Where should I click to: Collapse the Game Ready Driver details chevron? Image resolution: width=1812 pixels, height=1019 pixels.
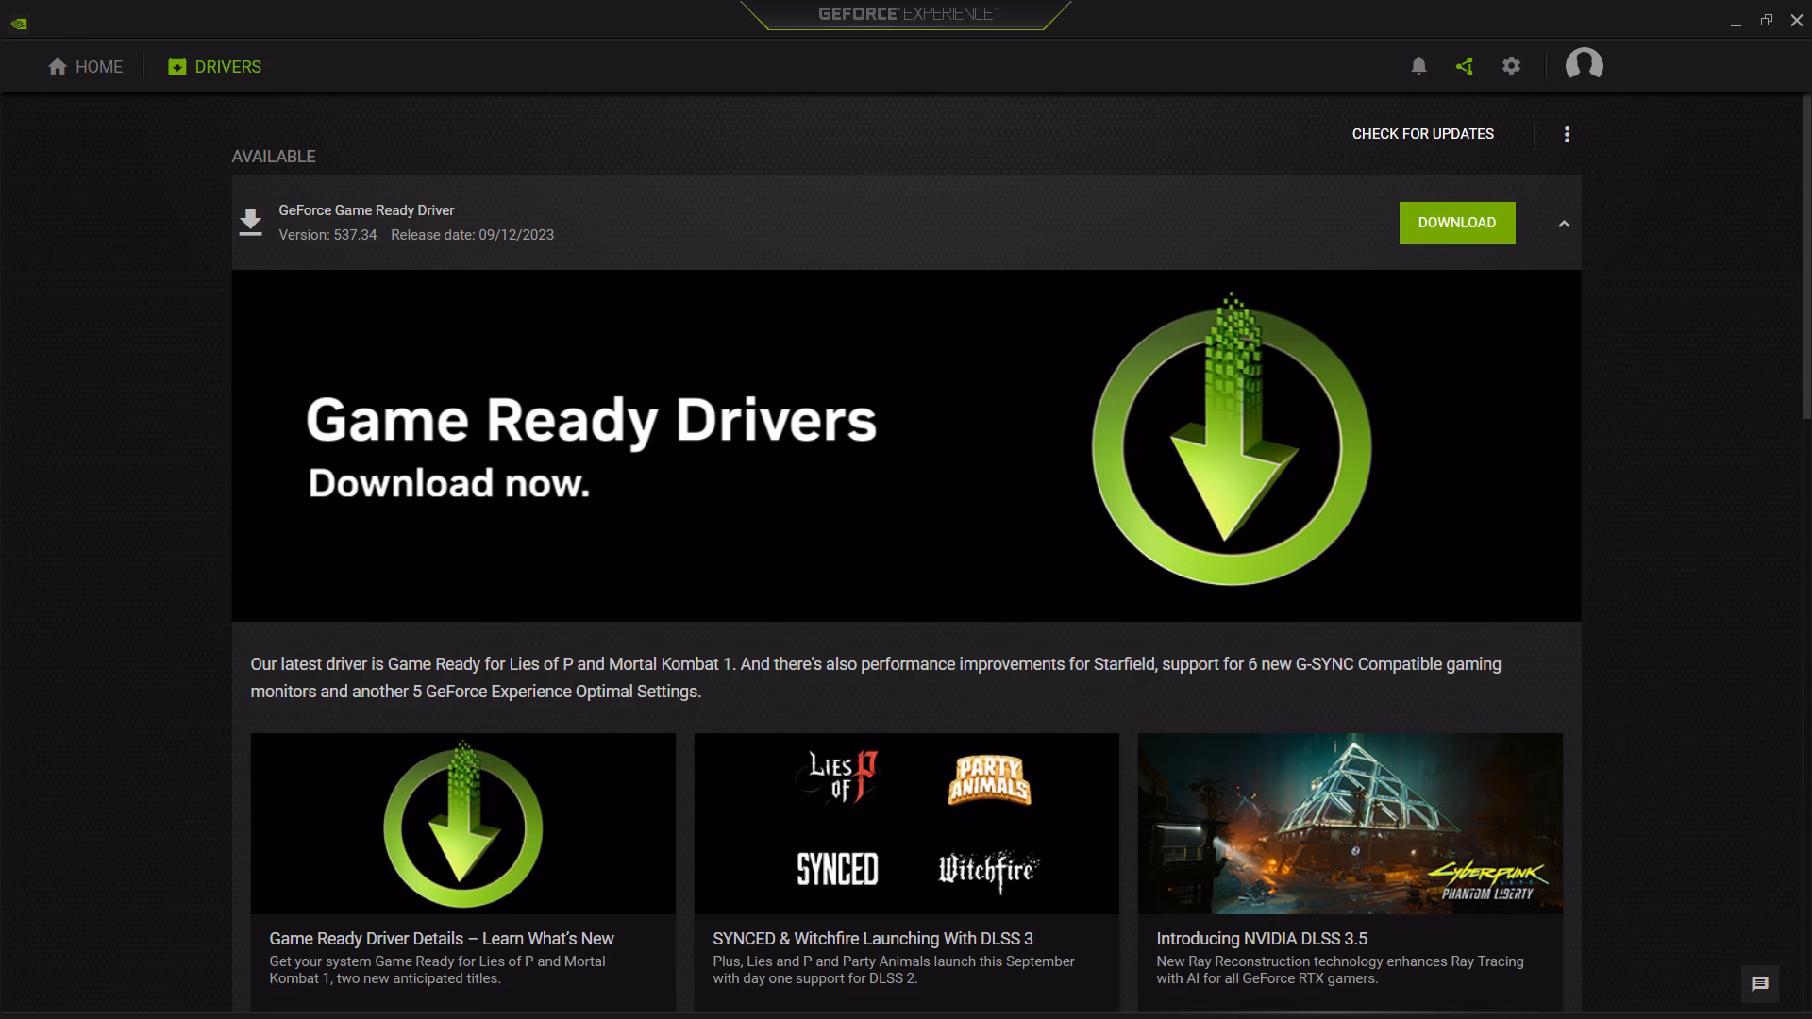(x=1564, y=224)
